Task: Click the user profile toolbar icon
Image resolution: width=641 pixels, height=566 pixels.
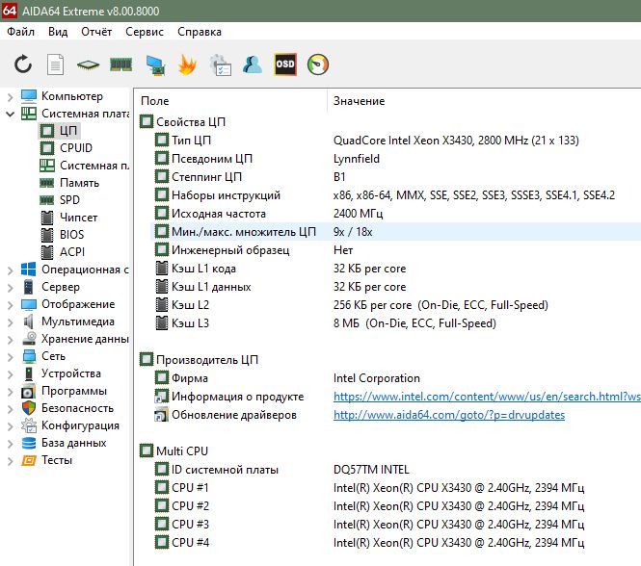Action: pos(253,64)
